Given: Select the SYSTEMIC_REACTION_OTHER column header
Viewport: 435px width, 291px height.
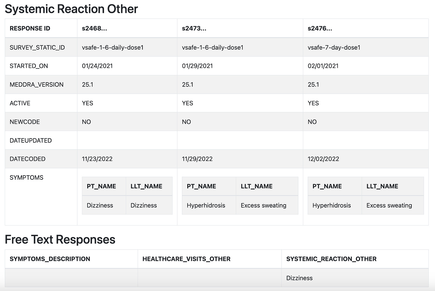Looking at the screenshot, I should click(x=331, y=259).
